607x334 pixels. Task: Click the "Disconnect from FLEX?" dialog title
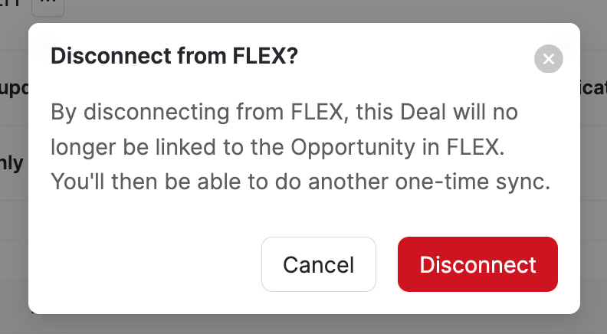coord(174,56)
